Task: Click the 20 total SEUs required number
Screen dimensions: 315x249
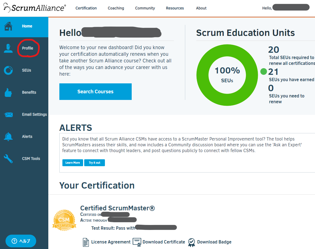Action: [x=274, y=50]
